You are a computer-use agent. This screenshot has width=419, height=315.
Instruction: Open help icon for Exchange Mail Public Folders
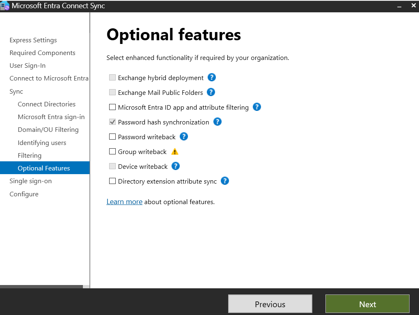(211, 92)
